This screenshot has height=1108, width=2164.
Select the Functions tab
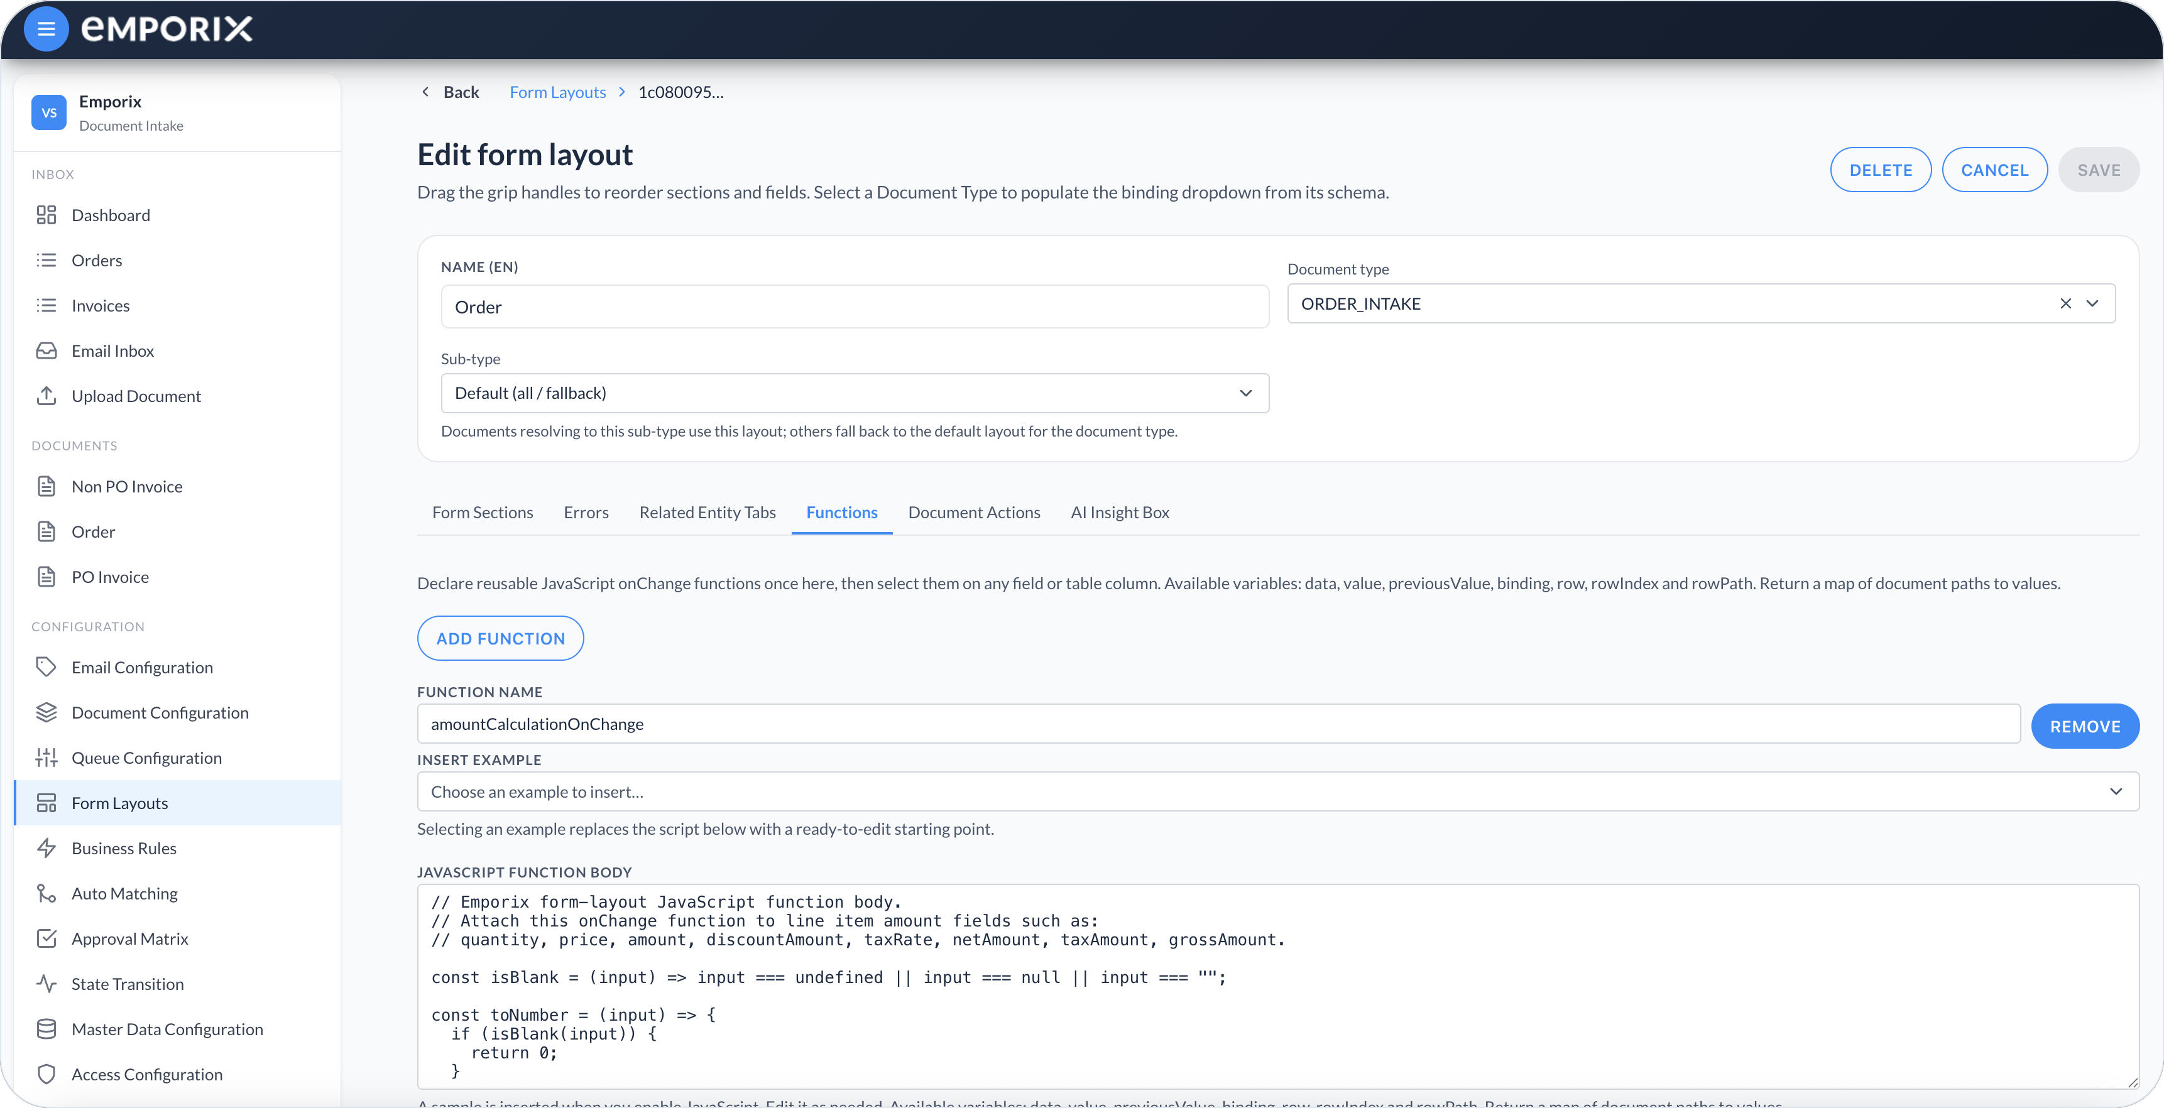coord(842,513)
